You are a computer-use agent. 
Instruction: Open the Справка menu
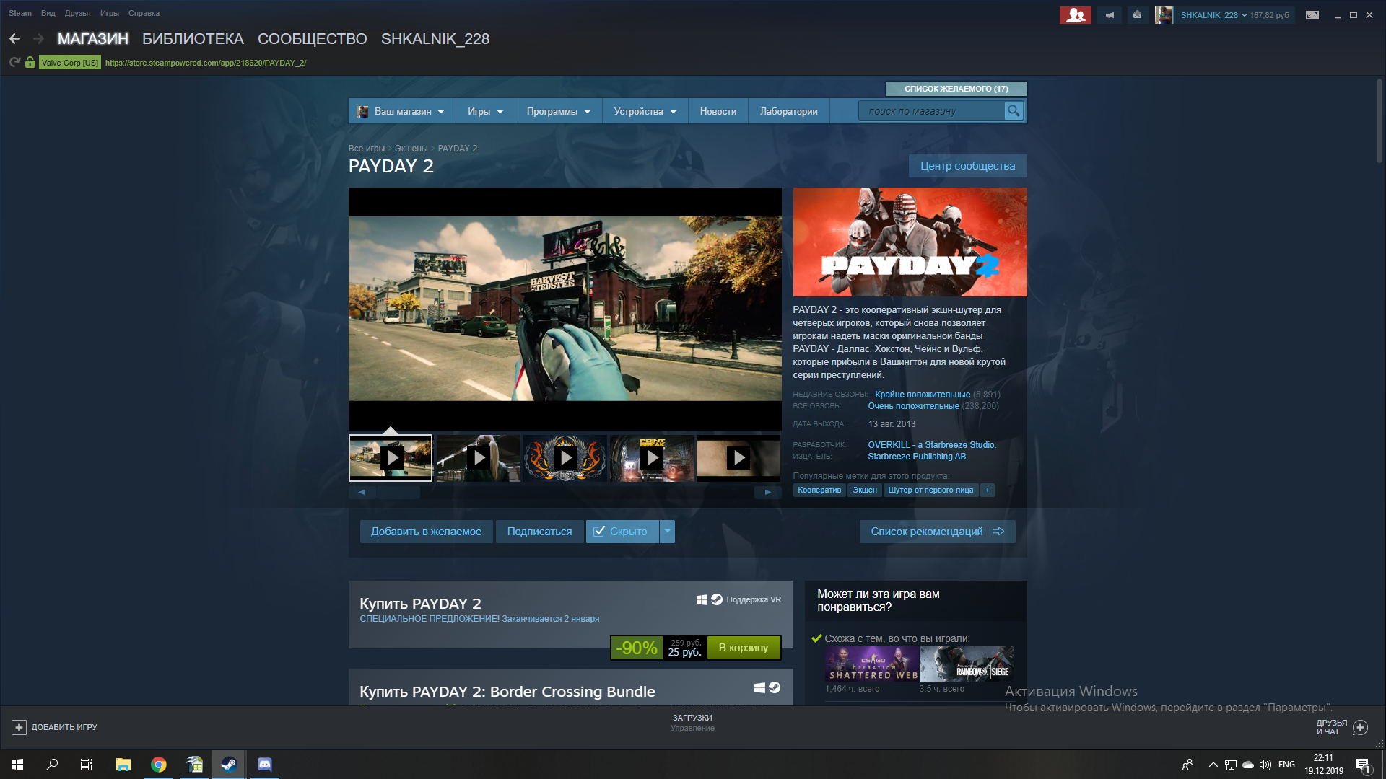(x=144, y=13)
